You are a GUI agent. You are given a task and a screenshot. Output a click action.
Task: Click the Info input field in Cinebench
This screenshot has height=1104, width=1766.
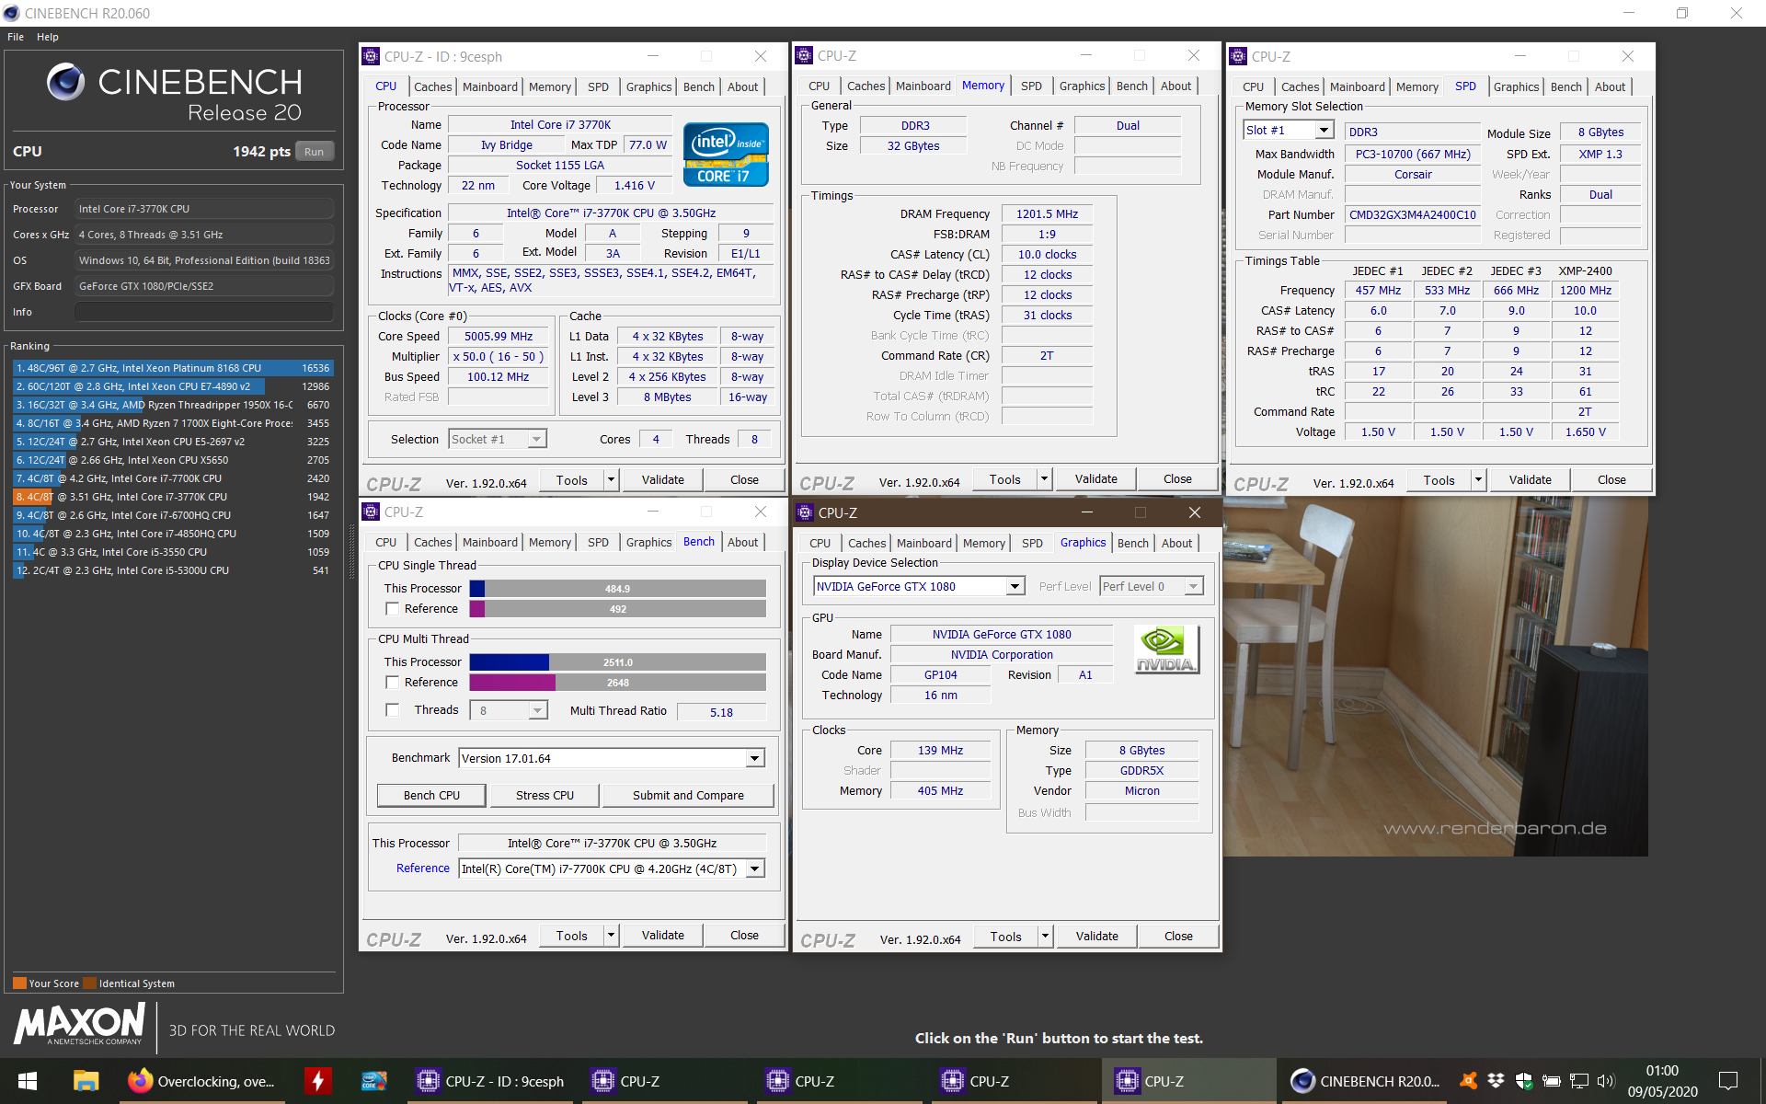[x=203, y=312]
